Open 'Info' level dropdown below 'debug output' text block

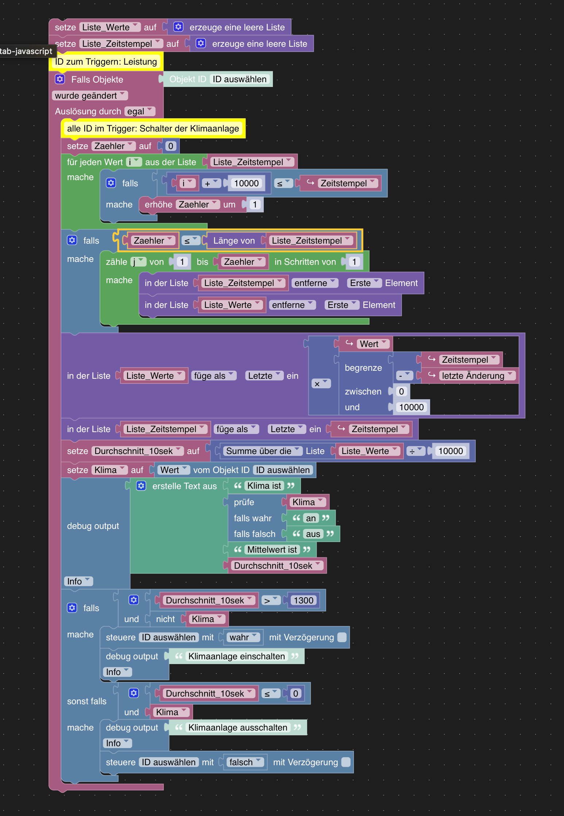click(78, 581)
